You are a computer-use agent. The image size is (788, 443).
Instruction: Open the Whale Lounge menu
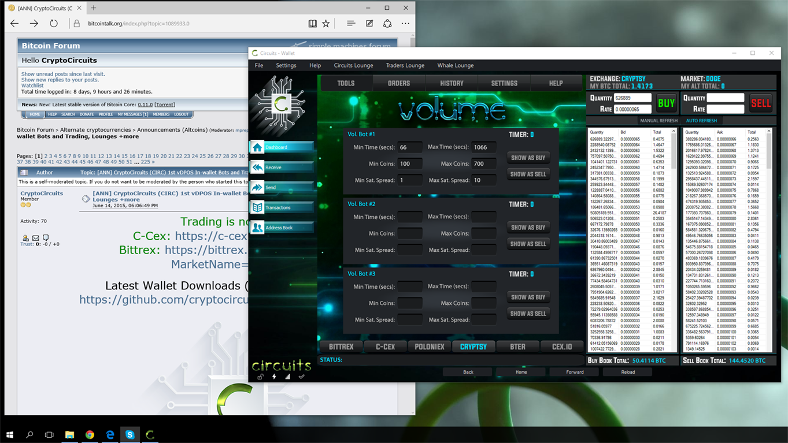coord(455,65)
